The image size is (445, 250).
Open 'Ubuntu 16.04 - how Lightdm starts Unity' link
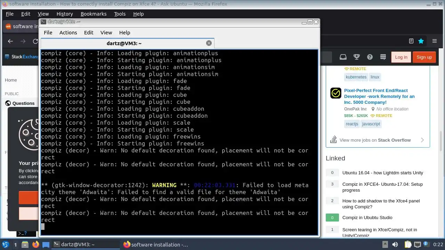click(x=383, y=173)
